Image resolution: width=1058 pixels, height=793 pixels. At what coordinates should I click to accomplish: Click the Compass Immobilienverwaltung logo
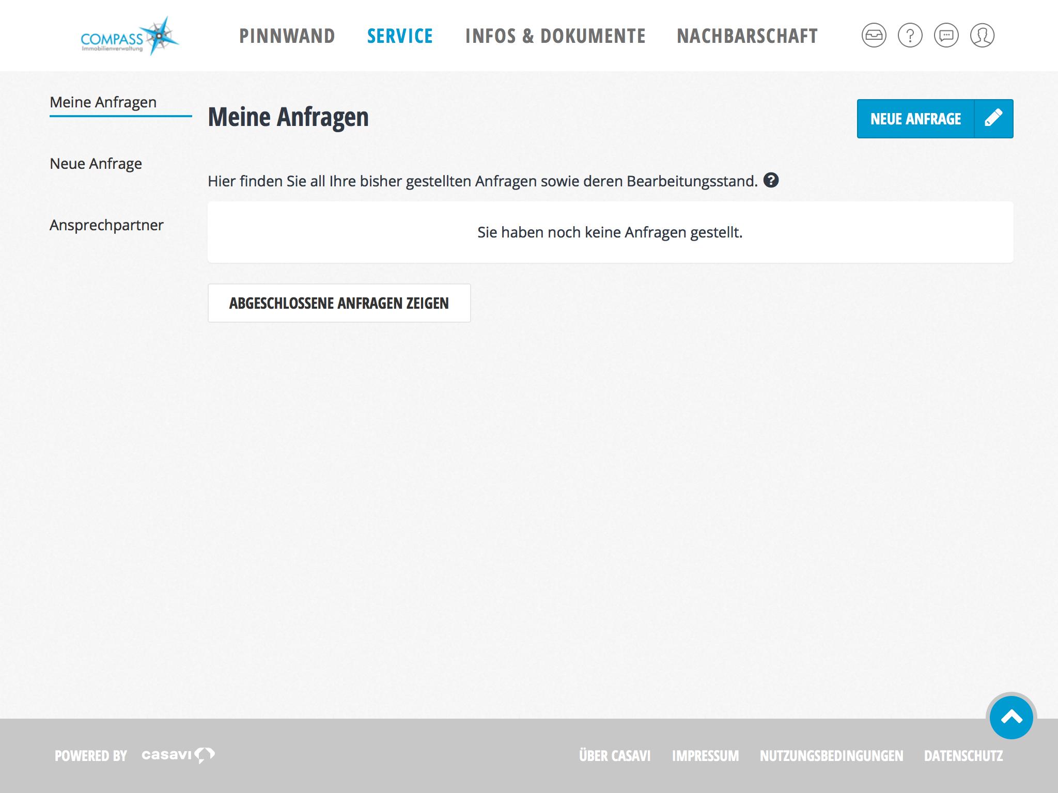click(x=130, y=36)
